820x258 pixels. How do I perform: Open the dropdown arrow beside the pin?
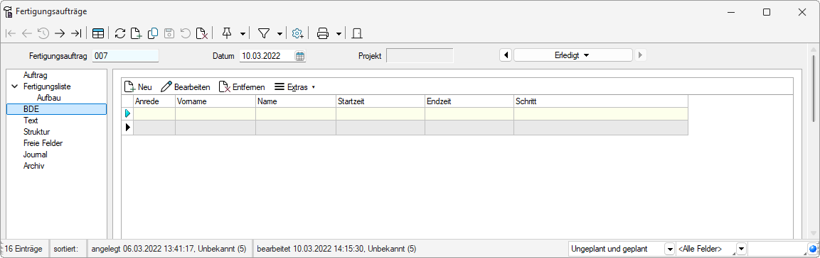pos(243,34)
